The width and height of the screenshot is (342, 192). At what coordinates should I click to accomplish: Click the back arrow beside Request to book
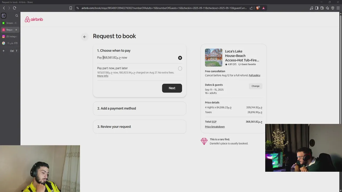pyautogui.click(x=85, y=37)
